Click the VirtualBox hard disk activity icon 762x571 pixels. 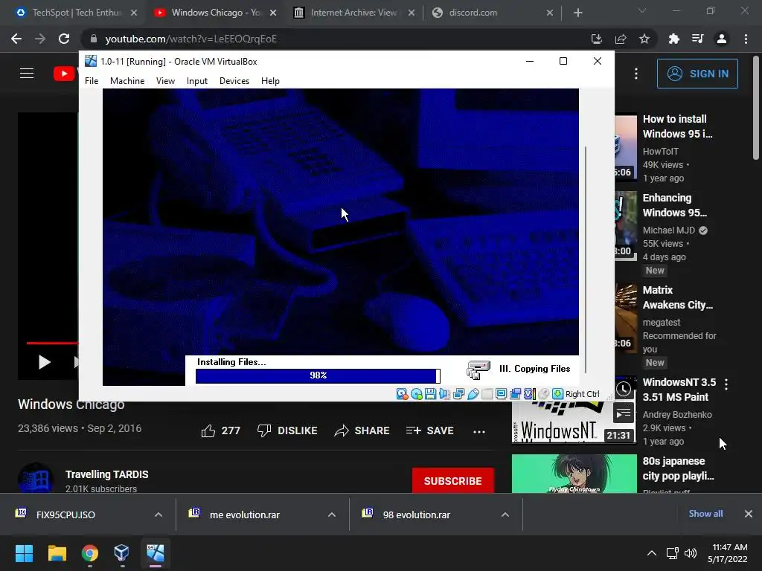click(x=402, y=394)
